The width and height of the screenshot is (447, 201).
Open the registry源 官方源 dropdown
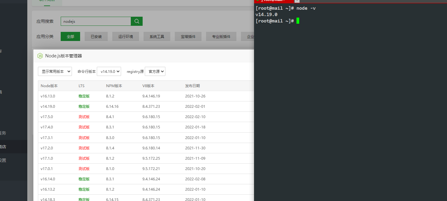pos(155,71)
